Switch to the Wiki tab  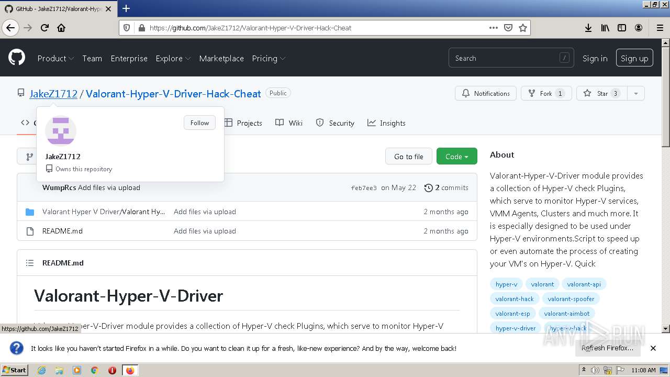point(289,123)
